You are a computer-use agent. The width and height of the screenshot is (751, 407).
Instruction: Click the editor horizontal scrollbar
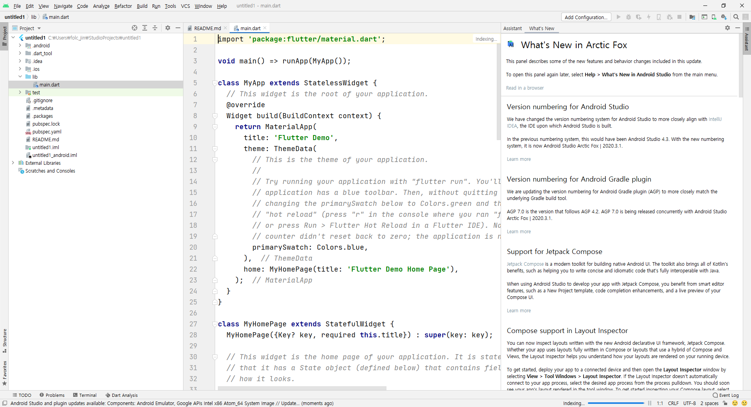(302, 388)
